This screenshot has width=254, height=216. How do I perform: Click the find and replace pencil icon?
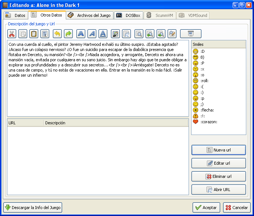172,34
